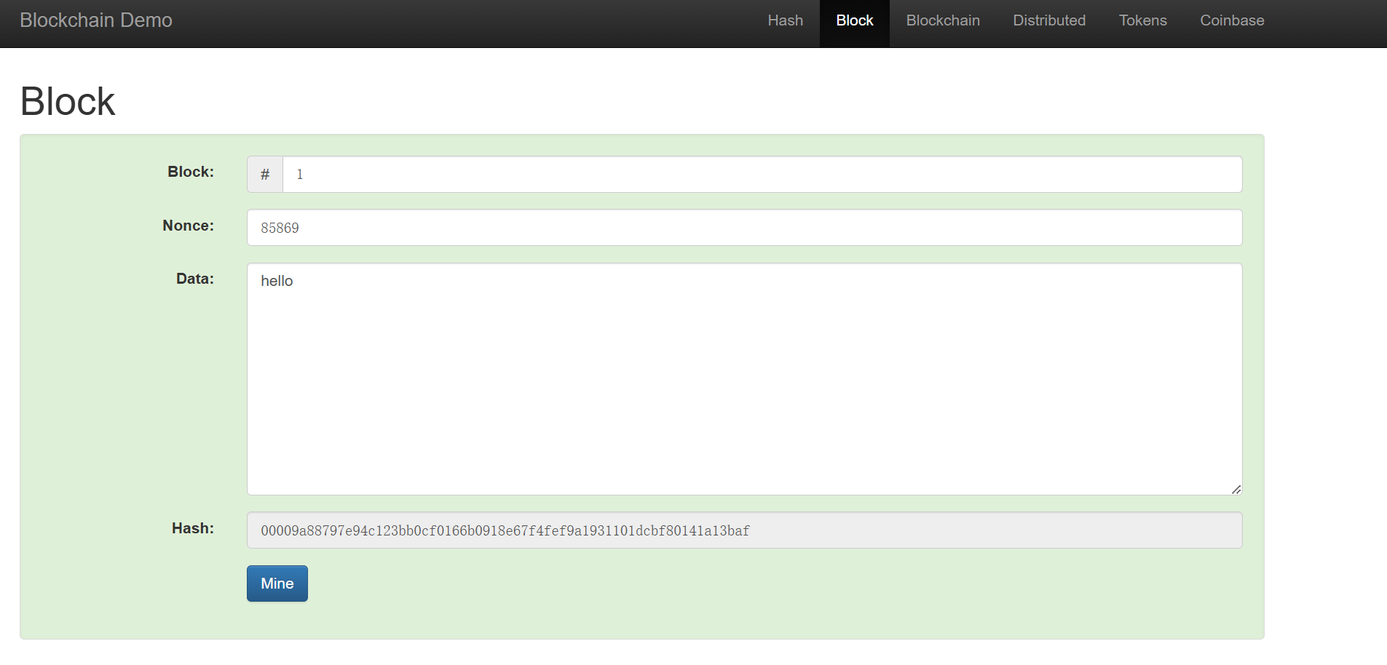The image size is (1387, 665).
Task: Click the "Hash:" field label
Action: [192, 528]
